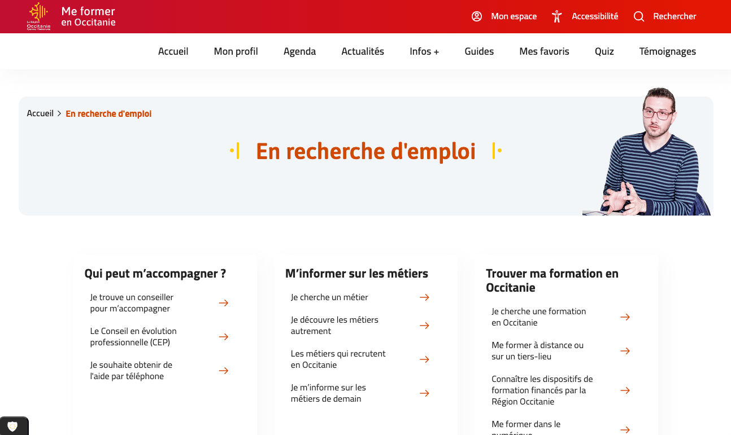Viewport: 731px width, 435px height.
Task: Click arrow for dispositifs de formation financés
Action: pyautogui.click(x=625, y=390)
